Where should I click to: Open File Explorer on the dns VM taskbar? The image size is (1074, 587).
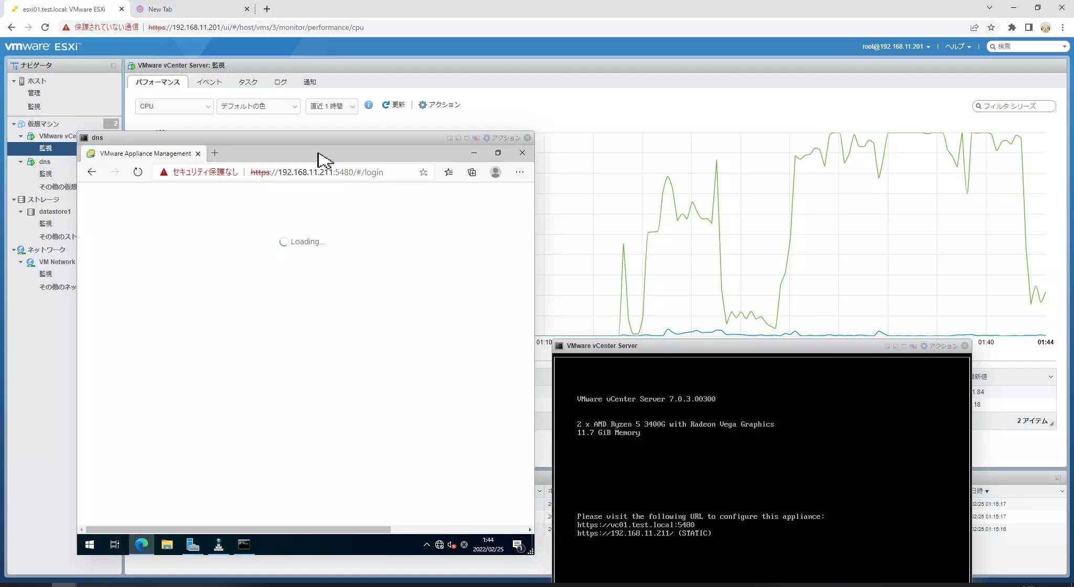click(167, 545)
